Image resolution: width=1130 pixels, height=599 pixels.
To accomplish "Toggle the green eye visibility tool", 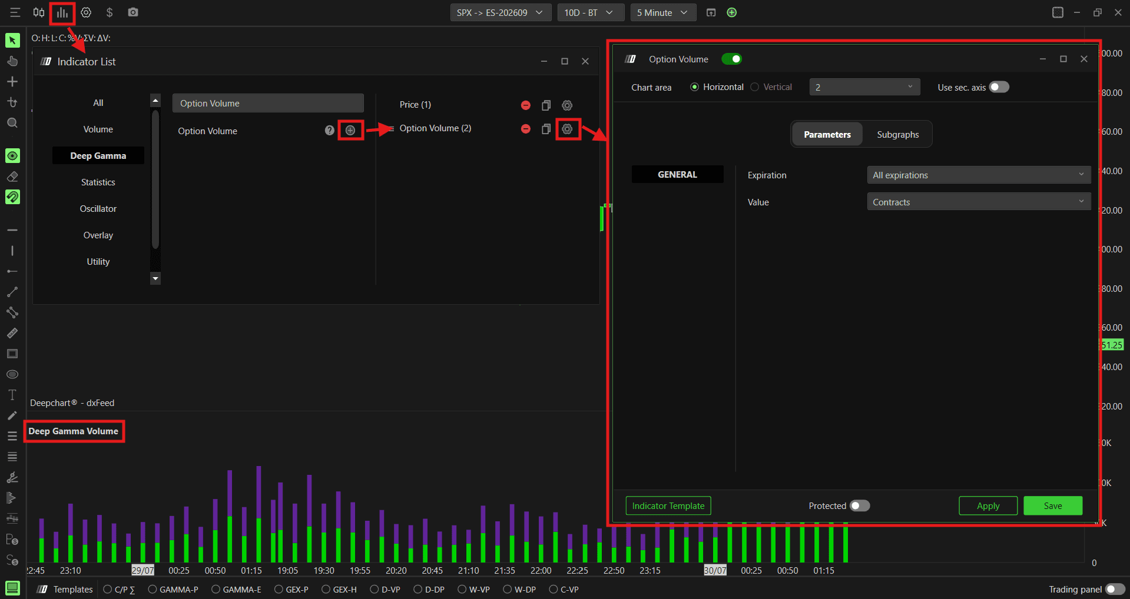I will (12, 155).
